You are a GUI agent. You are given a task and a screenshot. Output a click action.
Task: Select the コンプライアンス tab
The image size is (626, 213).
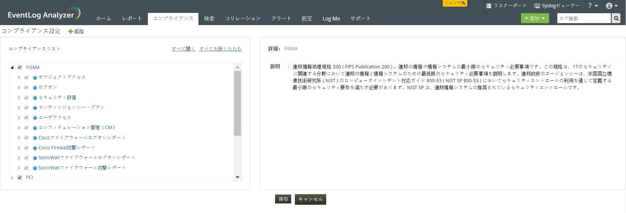(173, 19)
